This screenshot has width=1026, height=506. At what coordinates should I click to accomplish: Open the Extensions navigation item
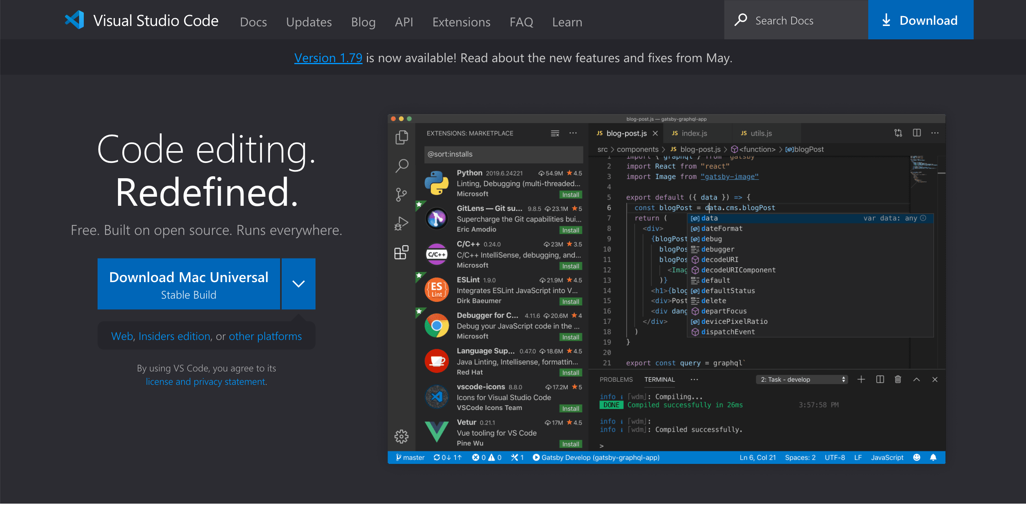pos(461,22)
